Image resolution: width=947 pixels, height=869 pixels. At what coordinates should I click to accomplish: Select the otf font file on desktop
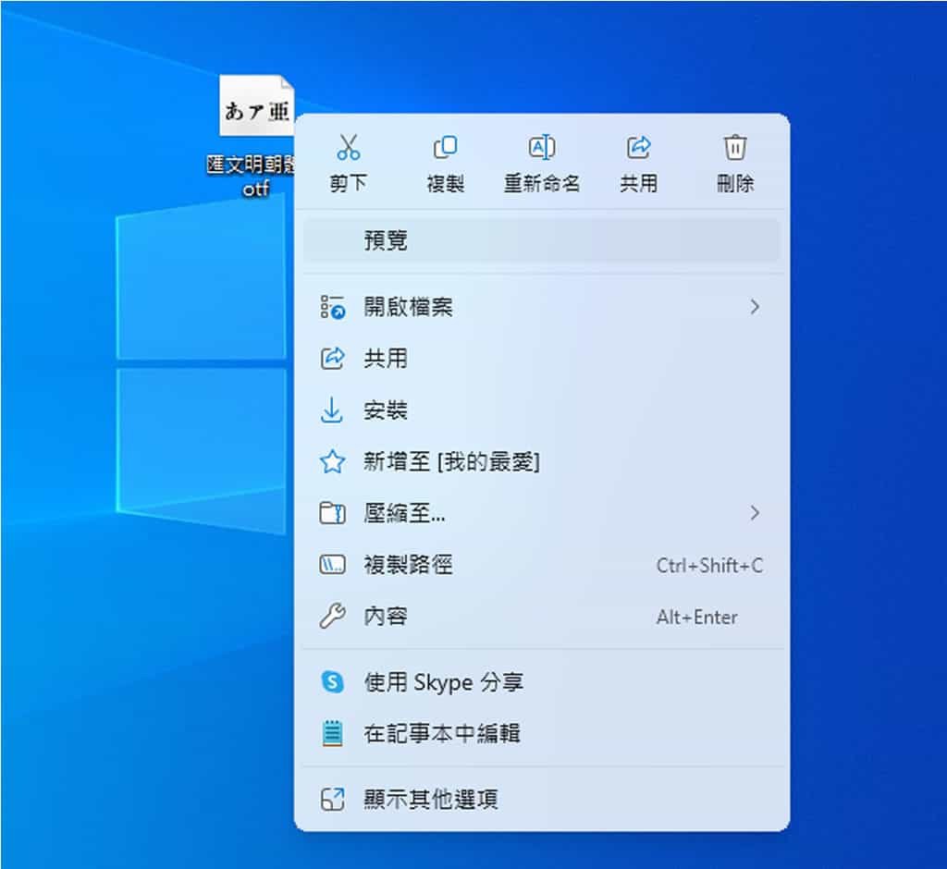point(257,105)
